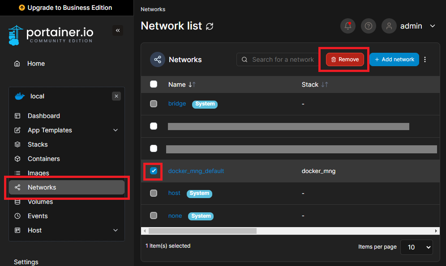Refresh the Network list

pyautogui.click(x=209, y=26)
